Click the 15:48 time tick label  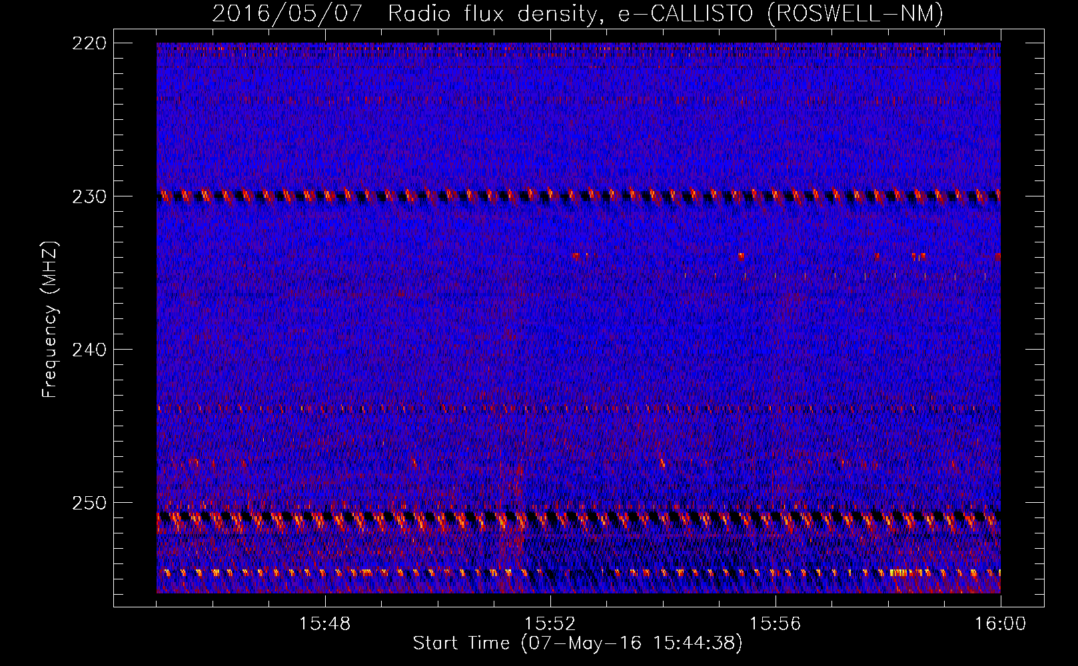point(325,624)
